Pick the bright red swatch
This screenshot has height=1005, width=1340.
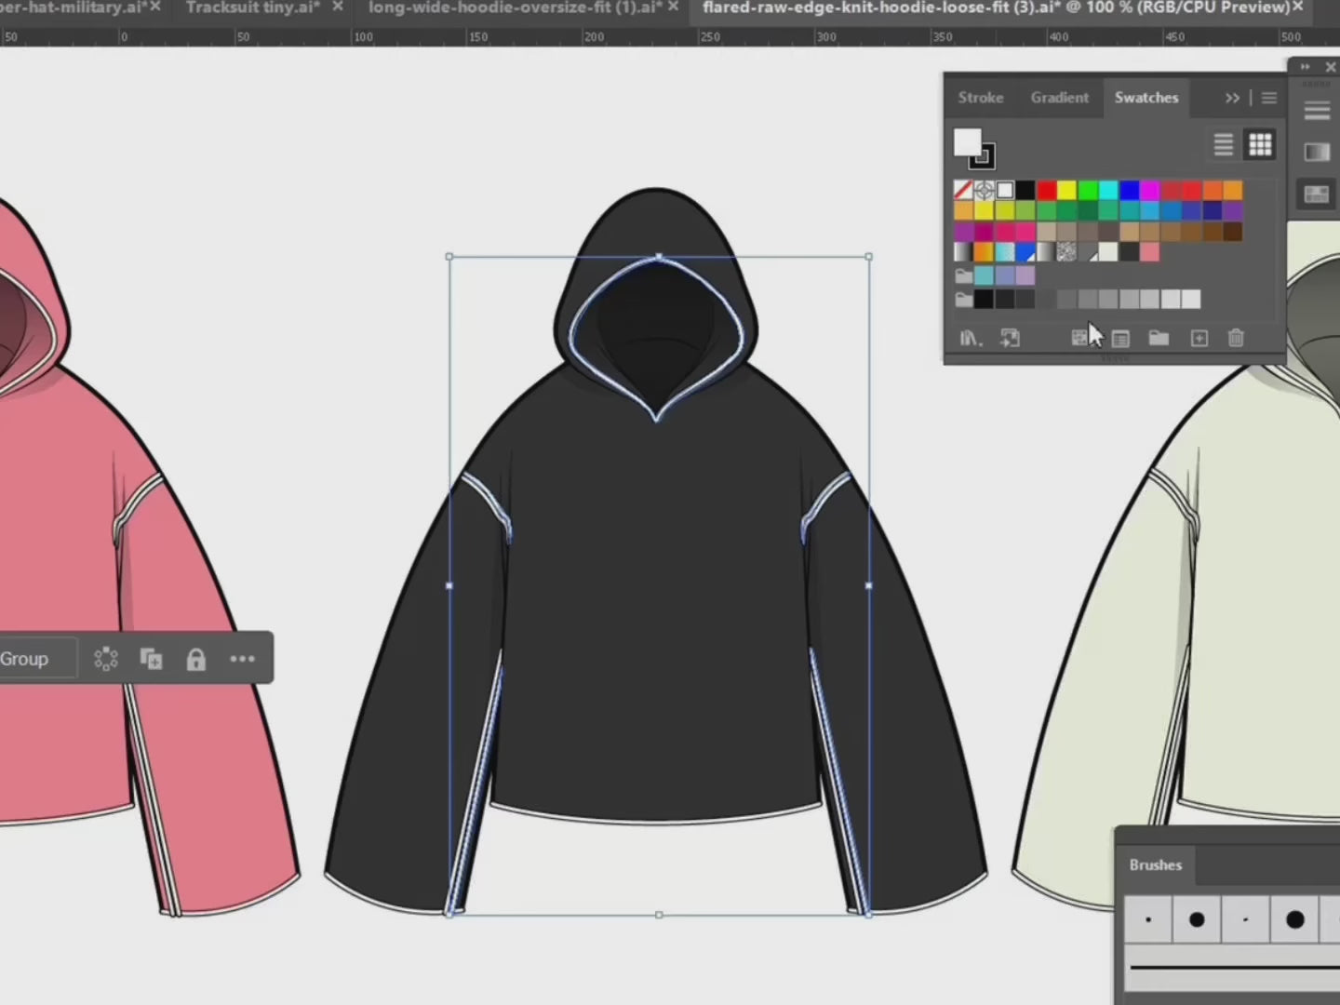coord(1046,190)
